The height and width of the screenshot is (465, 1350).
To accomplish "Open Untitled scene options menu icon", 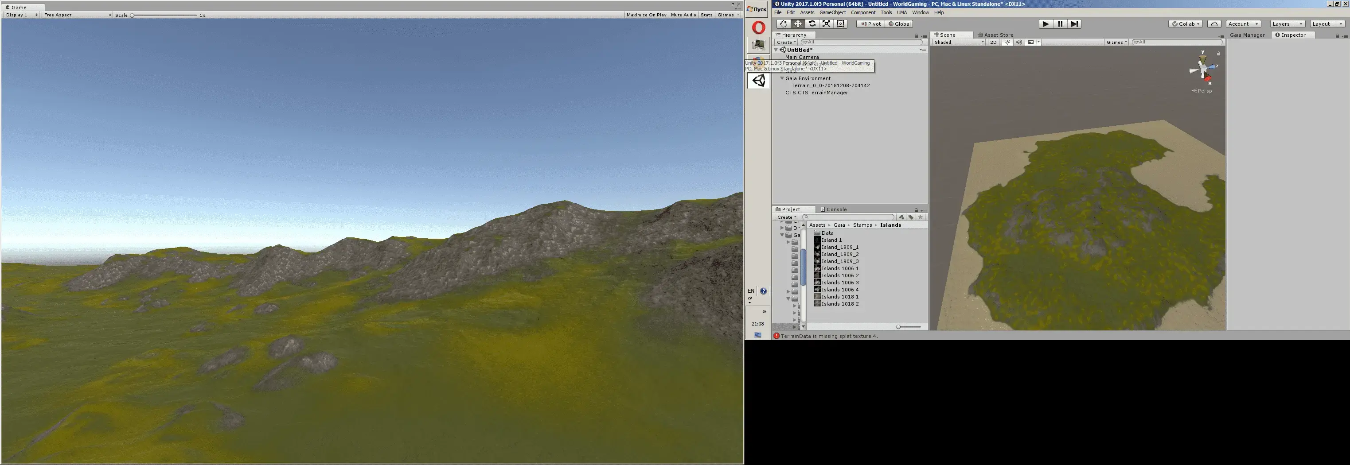I will [x=922, y=50].
